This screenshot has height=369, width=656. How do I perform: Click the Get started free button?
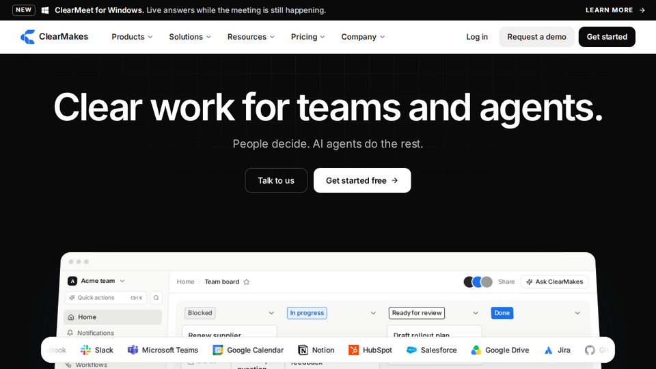tap(362, 180)
